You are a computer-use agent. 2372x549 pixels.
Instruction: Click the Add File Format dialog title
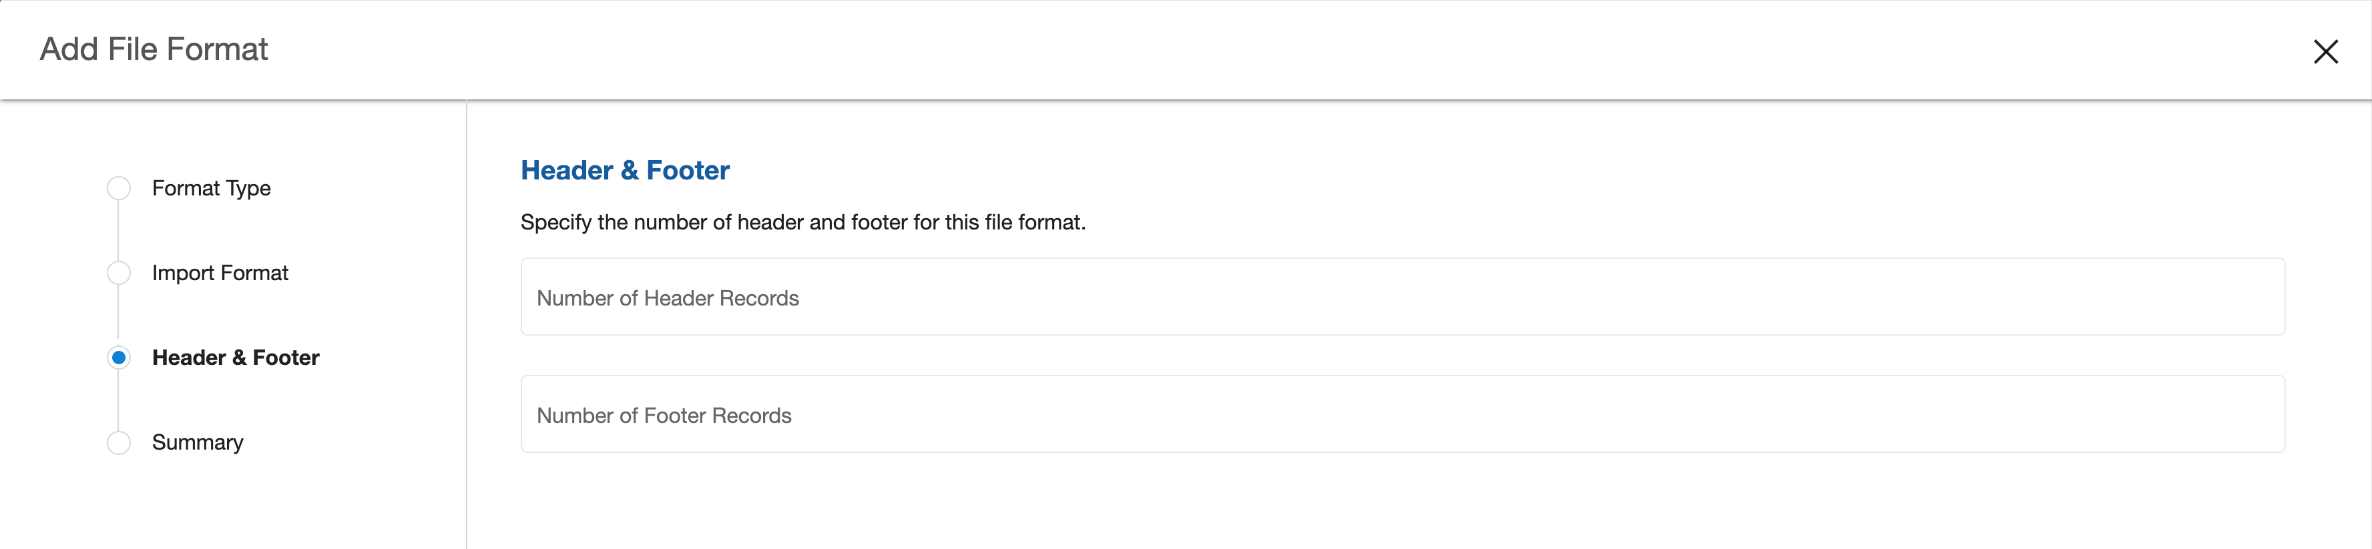point(154,49)
